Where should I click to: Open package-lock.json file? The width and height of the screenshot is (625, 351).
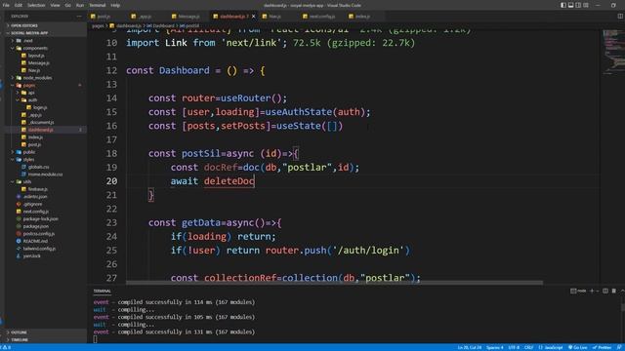click(40, 218)
